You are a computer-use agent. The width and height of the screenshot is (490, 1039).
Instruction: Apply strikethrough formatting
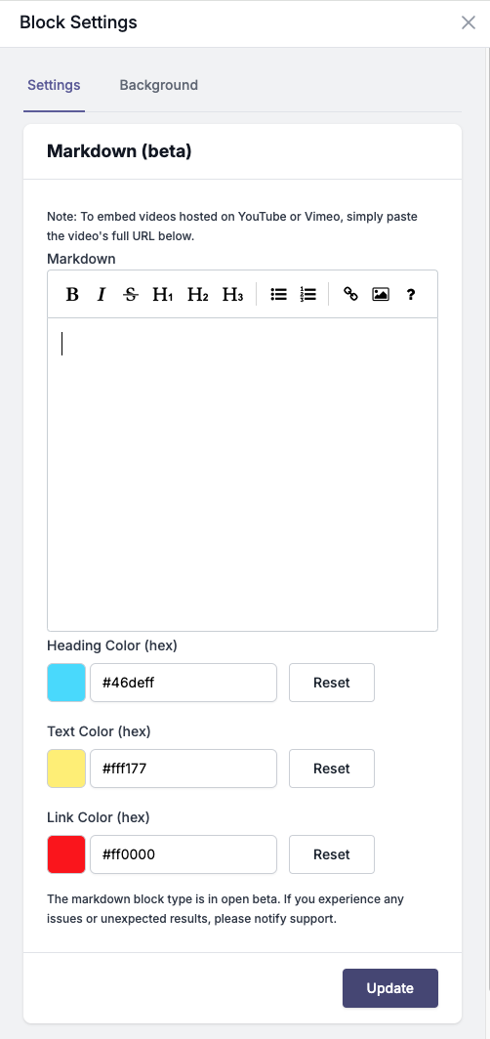[x=131, y=294]
